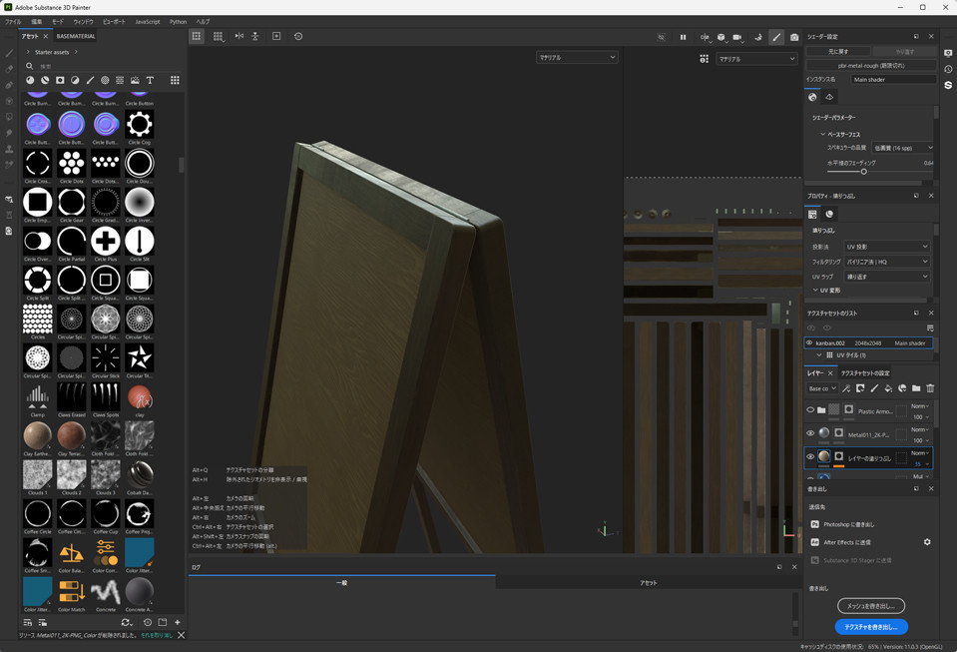Hide the Plastic Armor folder layer
The height and width of the screenshot is (652, 957).
810,410
